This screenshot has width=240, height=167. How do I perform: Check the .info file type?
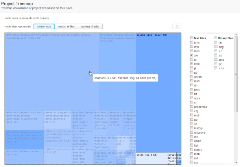point(192,46)
